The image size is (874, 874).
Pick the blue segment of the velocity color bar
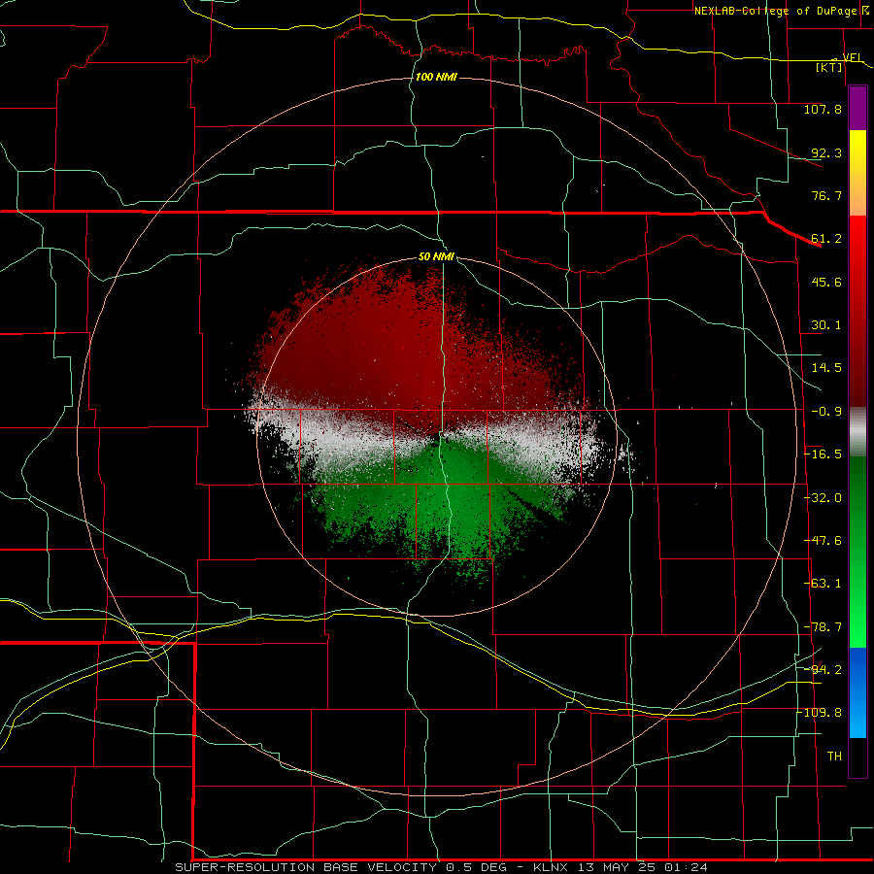857,692
